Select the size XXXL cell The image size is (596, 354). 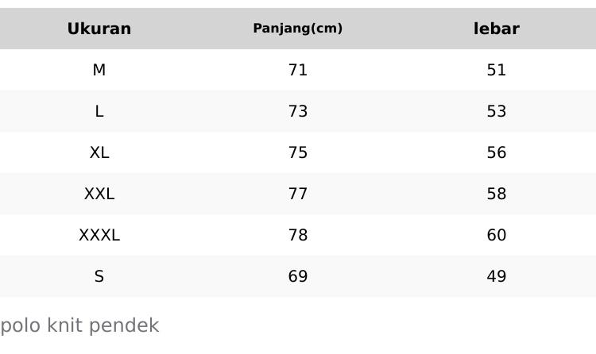pyautogui.click(x=99, y=235)
